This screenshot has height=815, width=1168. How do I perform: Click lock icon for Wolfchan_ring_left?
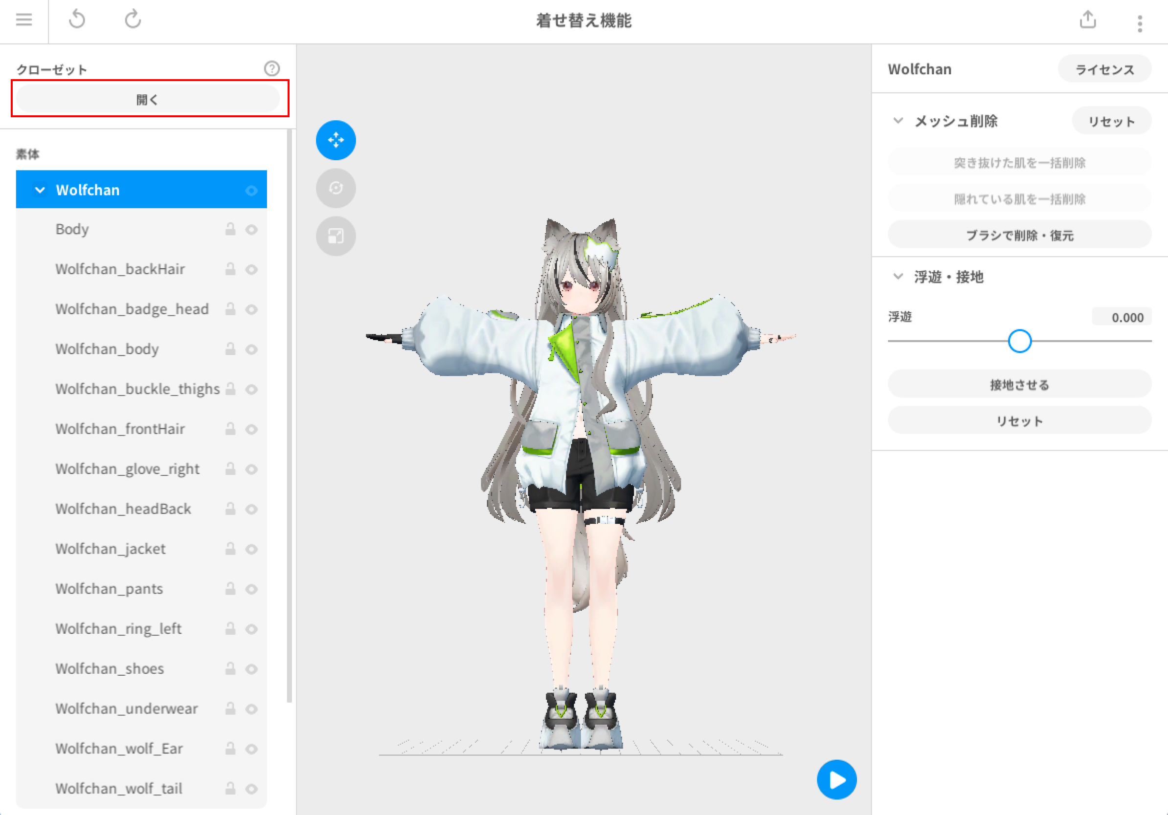click(x=230, y=628)
